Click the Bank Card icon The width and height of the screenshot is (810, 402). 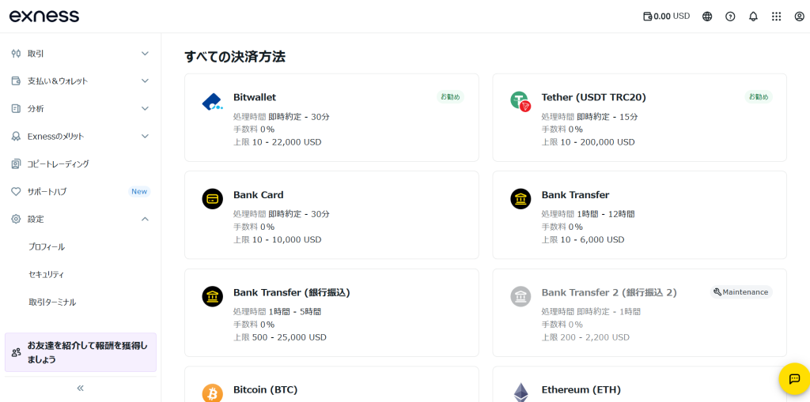[x=212, y=199]
